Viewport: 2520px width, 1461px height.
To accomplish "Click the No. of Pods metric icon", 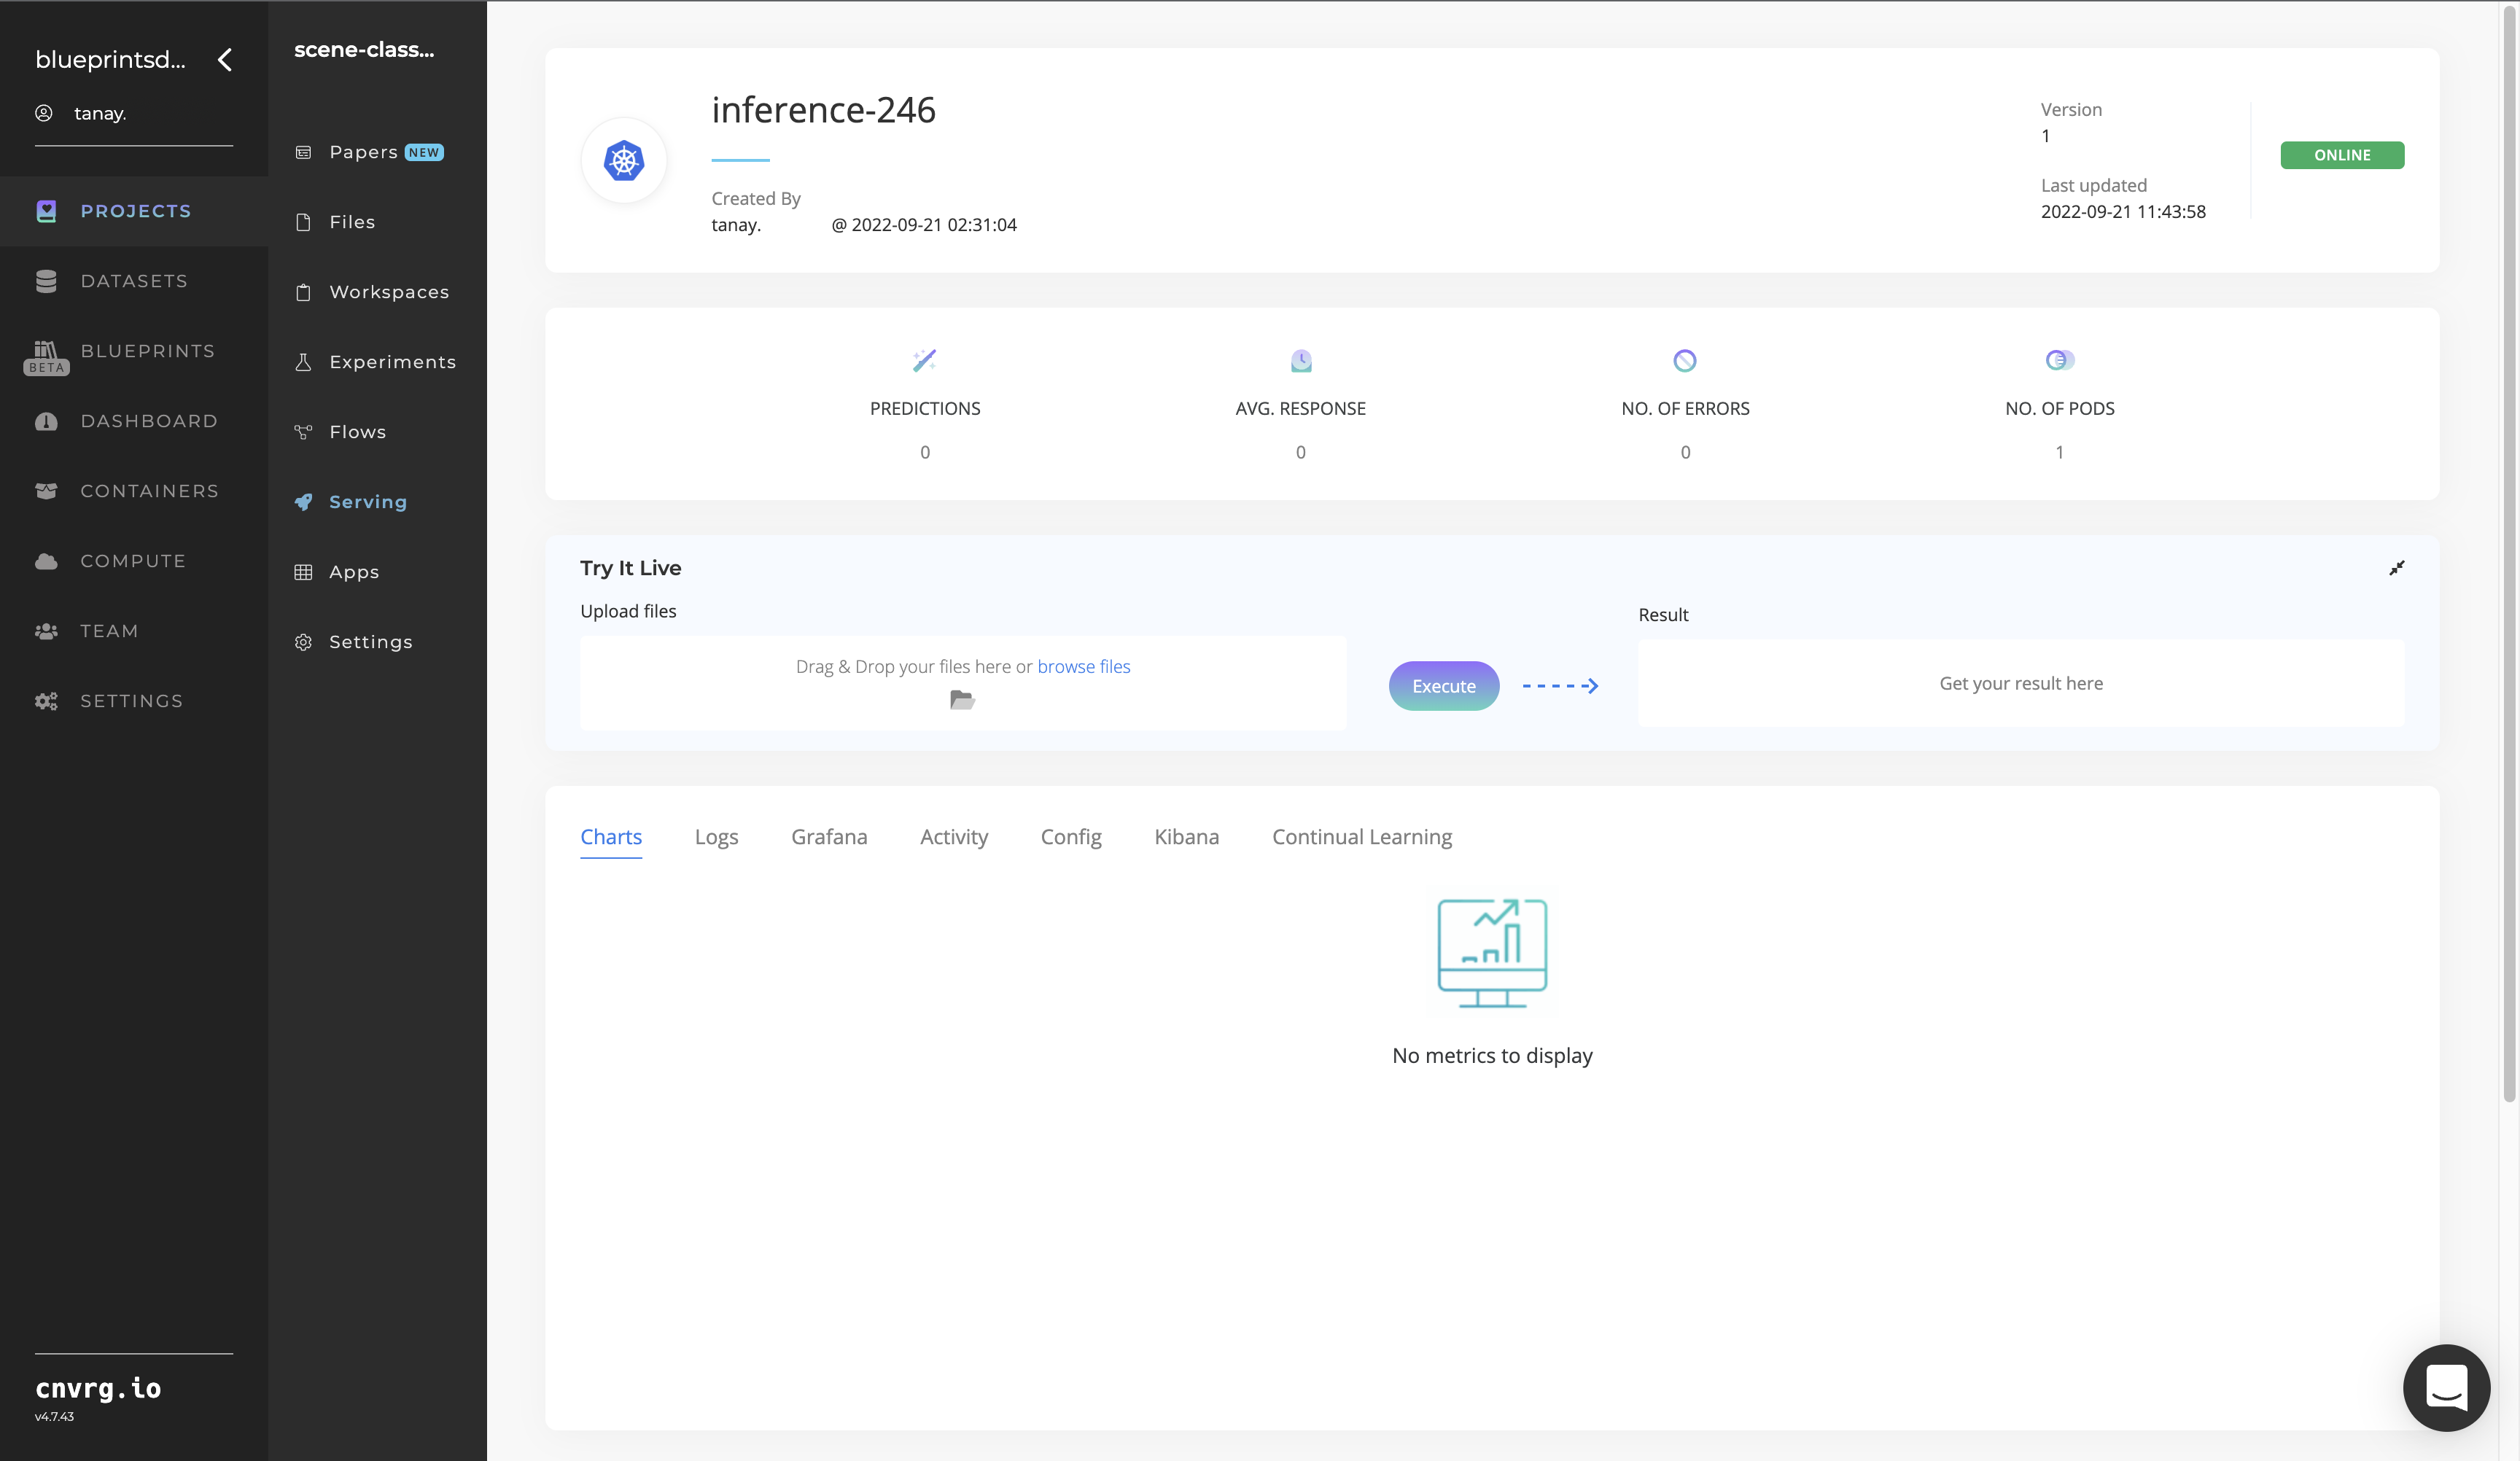I will click(2059, 360).
